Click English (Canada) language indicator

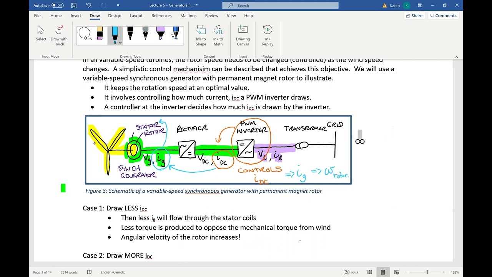pos(113,272)
